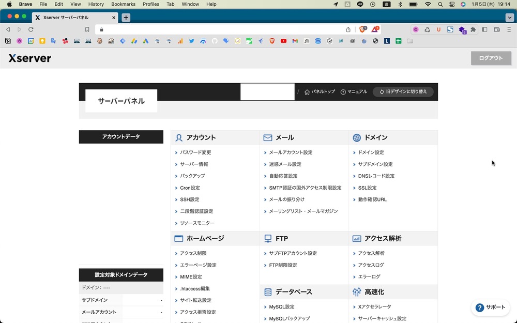
Task: Open the Google Analytics bookmark
Action: pos(180,41)
